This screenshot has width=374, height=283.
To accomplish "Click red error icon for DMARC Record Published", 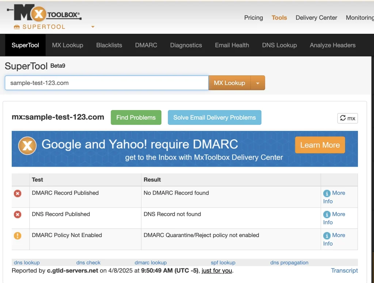I will click(x=18, y=193).
